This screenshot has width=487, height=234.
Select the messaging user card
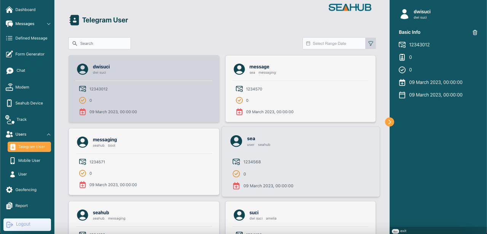point(144,161)
